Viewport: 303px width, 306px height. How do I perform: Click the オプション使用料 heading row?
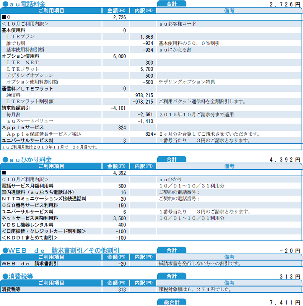[x=20, y=56]
